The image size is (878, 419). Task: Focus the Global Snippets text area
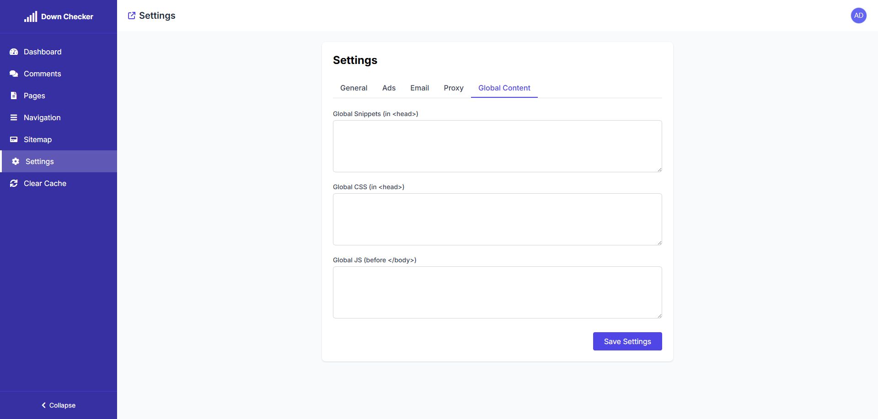point(497,146)
